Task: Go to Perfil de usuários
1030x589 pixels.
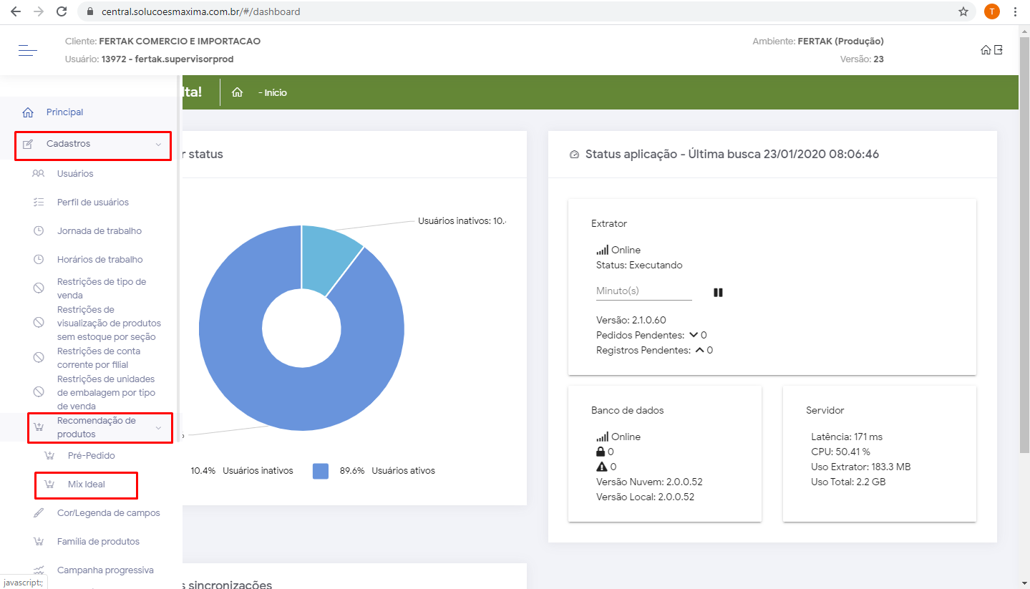Action: point(93,203)
